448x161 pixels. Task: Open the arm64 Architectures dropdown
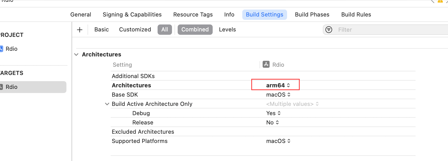pyautogui.click(x=278, y=85)
